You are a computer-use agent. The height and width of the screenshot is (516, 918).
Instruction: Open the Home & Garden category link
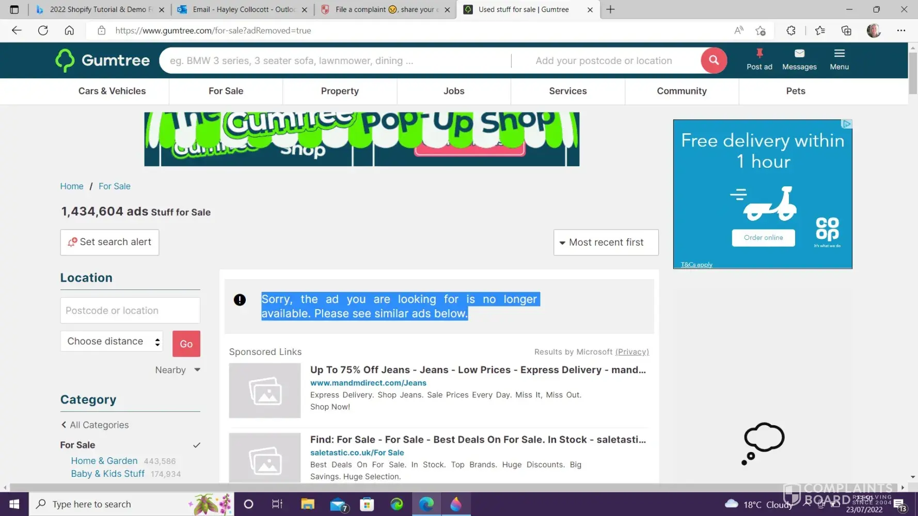(x=104, y=461)
